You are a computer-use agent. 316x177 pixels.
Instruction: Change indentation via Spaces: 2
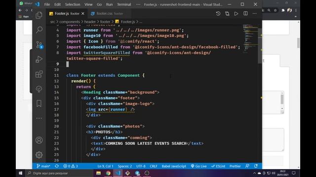(125, 166)
